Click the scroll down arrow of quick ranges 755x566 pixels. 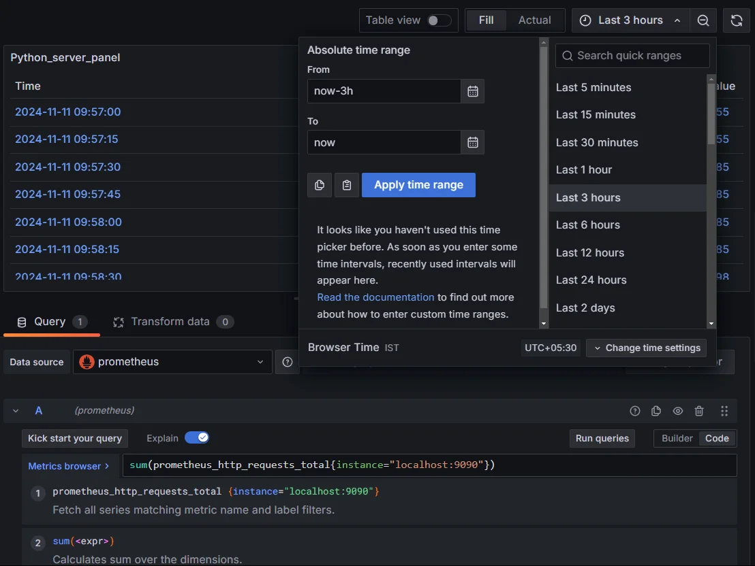(711, 324)
